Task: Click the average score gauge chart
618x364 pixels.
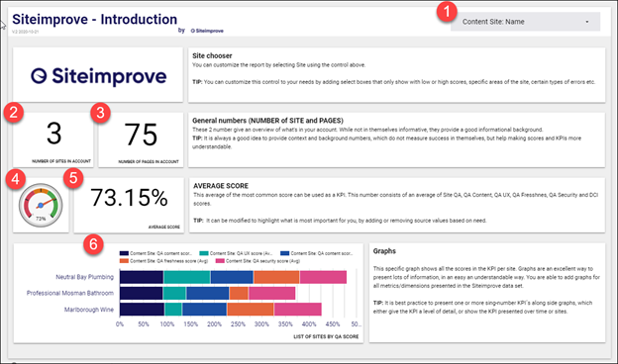Action: click(x=41, y=205)
